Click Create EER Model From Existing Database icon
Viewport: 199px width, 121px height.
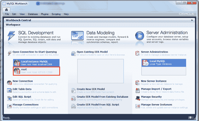point(73,98)
